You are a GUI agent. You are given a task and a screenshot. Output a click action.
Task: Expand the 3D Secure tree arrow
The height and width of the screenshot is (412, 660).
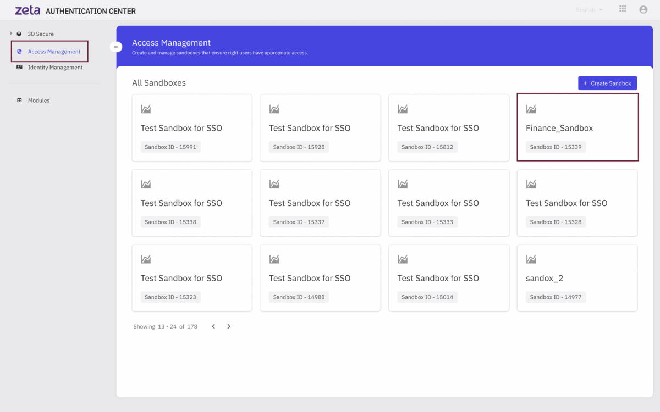(11, 34)
